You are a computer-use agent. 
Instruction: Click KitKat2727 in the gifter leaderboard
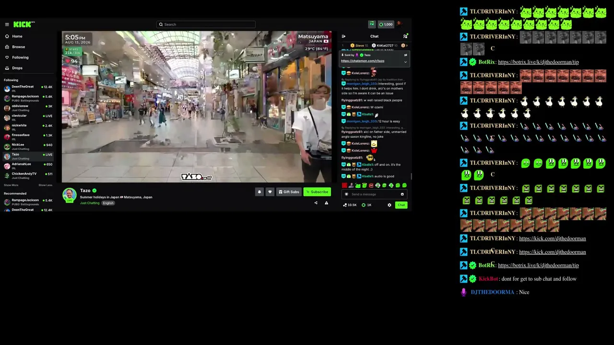pos(385,46)
